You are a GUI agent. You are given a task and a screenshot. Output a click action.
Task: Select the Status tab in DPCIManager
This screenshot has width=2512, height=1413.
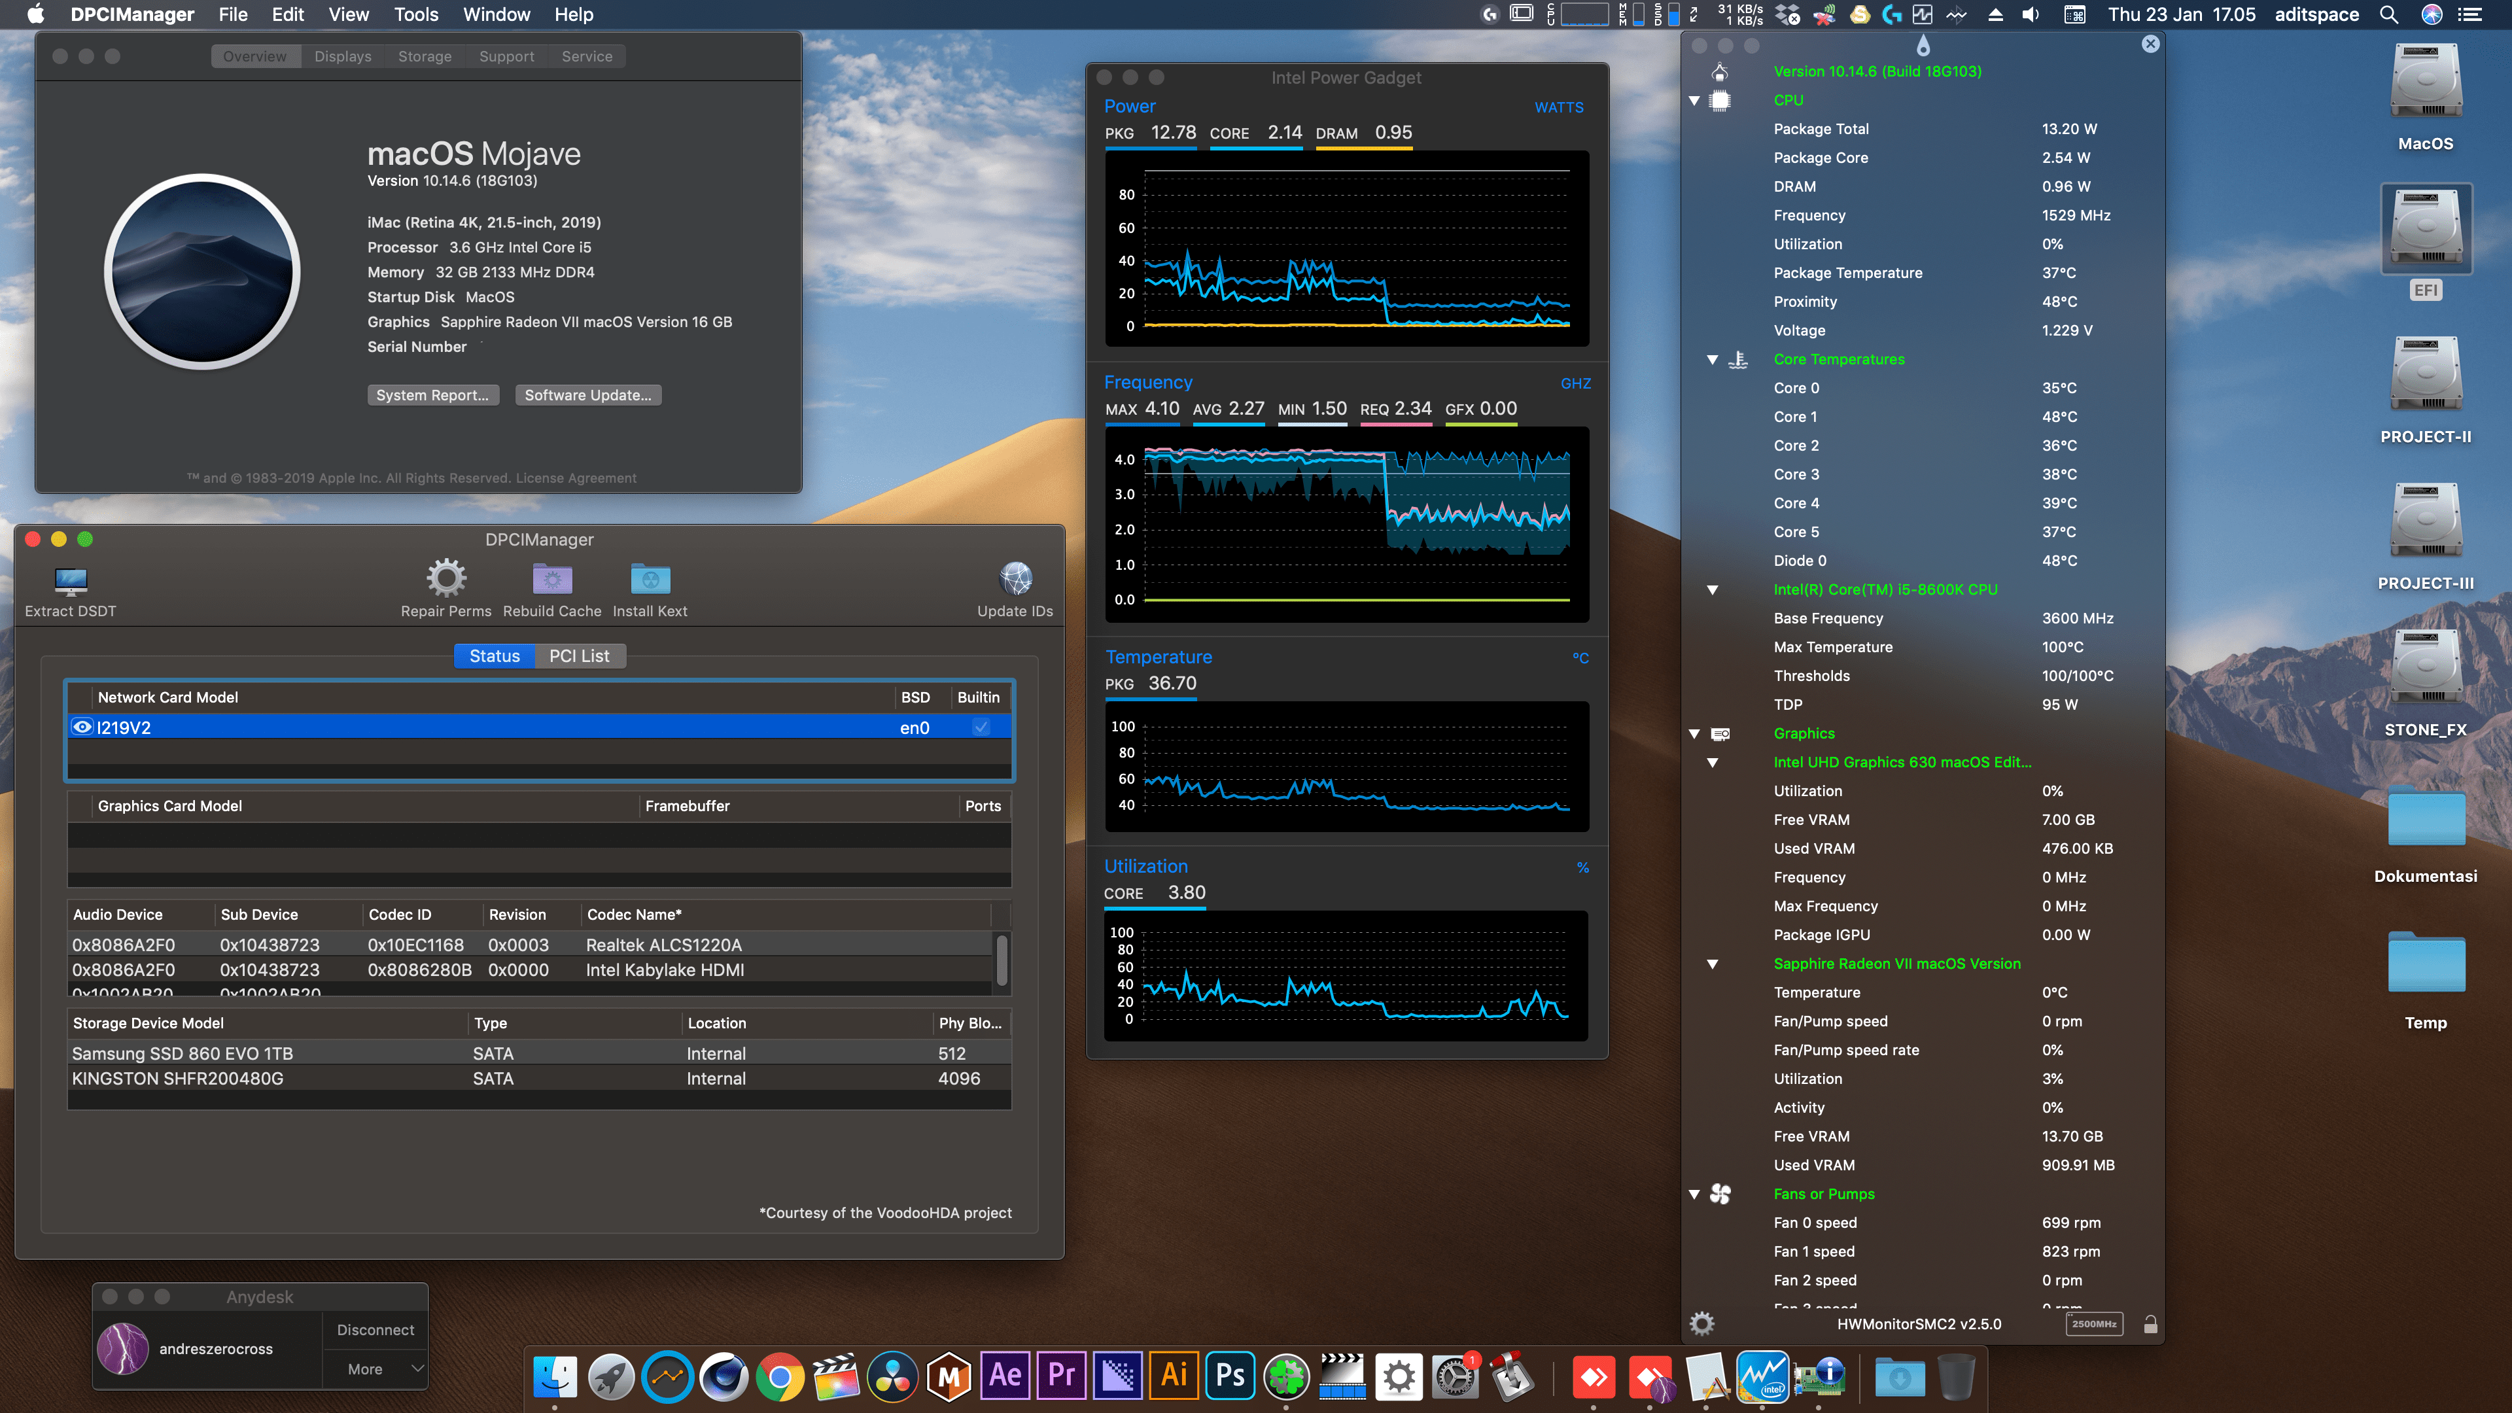495,656
